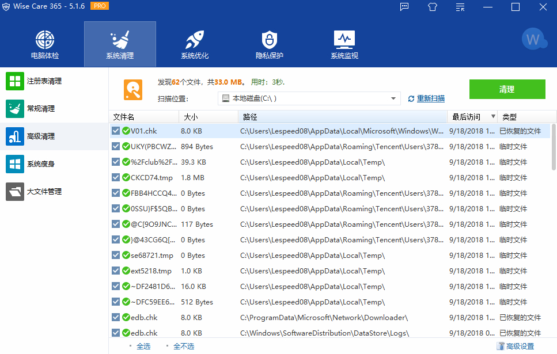Image resolution: width=557 pixels, height=354 pixels.
Task: Click green status icon of CKCD74.tmp
Action: click(126, 177)
